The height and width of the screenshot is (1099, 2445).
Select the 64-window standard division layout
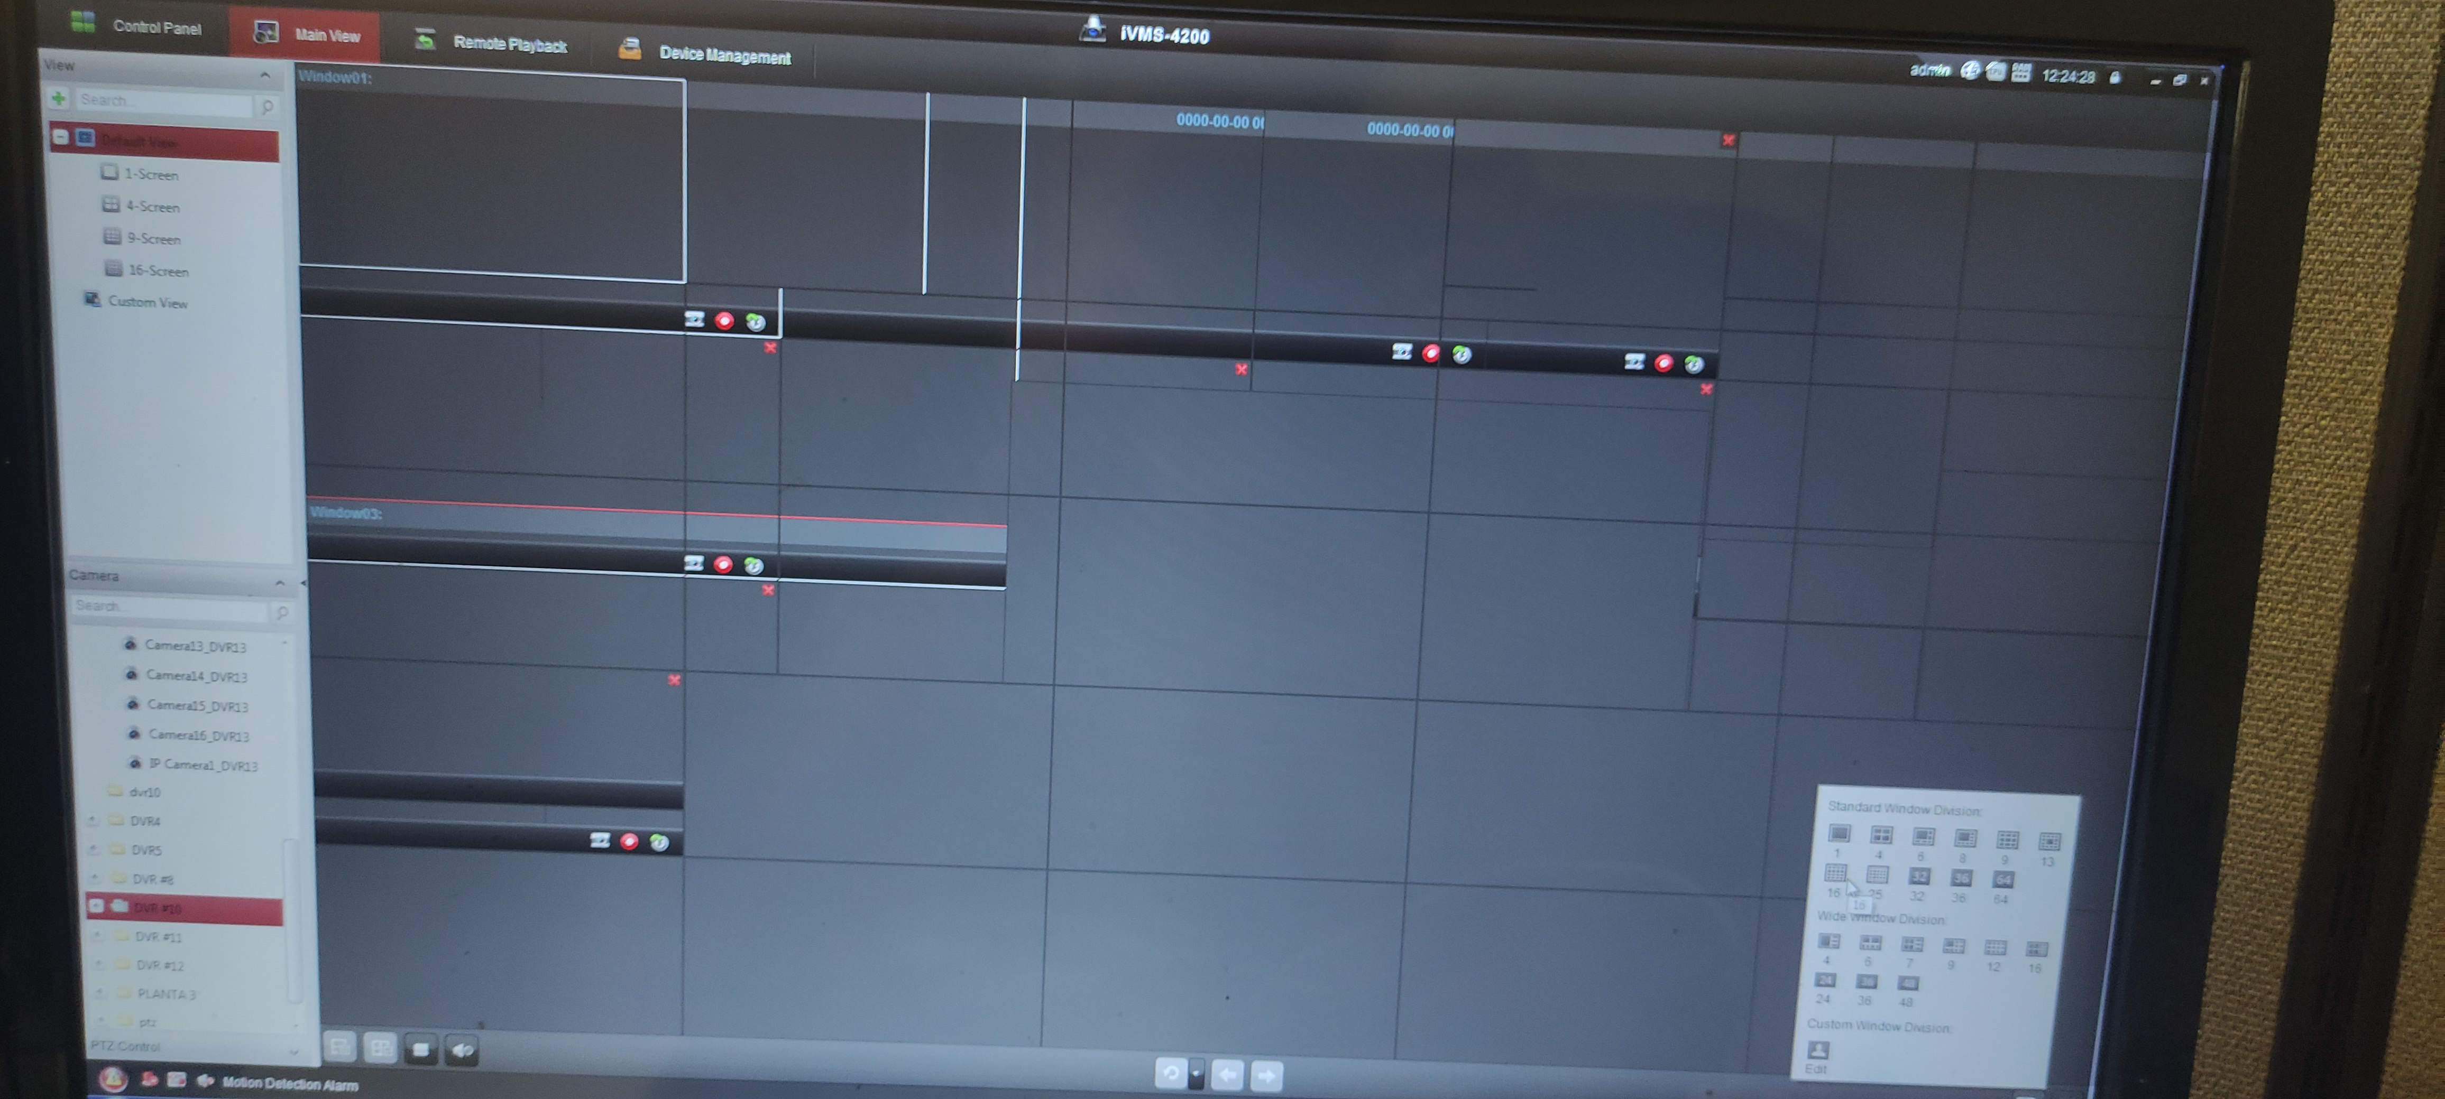(x=2003, y=879)
